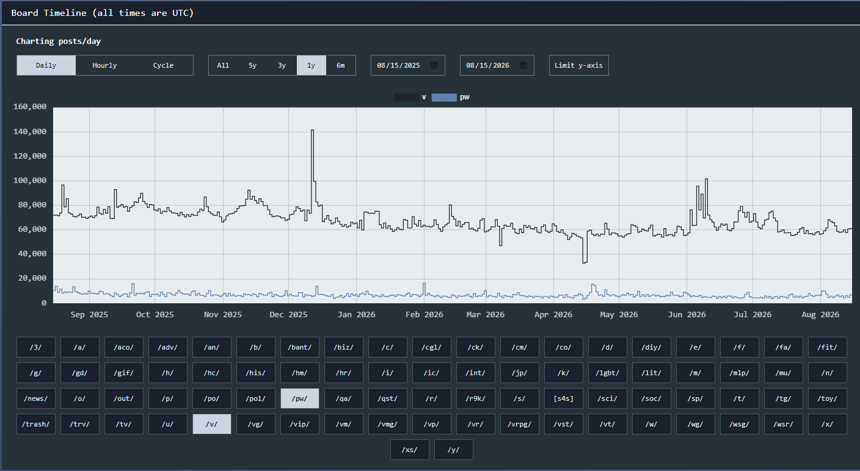Open calendar picker for start date 08/15/2025
The image size is (860, 471).
434,65
